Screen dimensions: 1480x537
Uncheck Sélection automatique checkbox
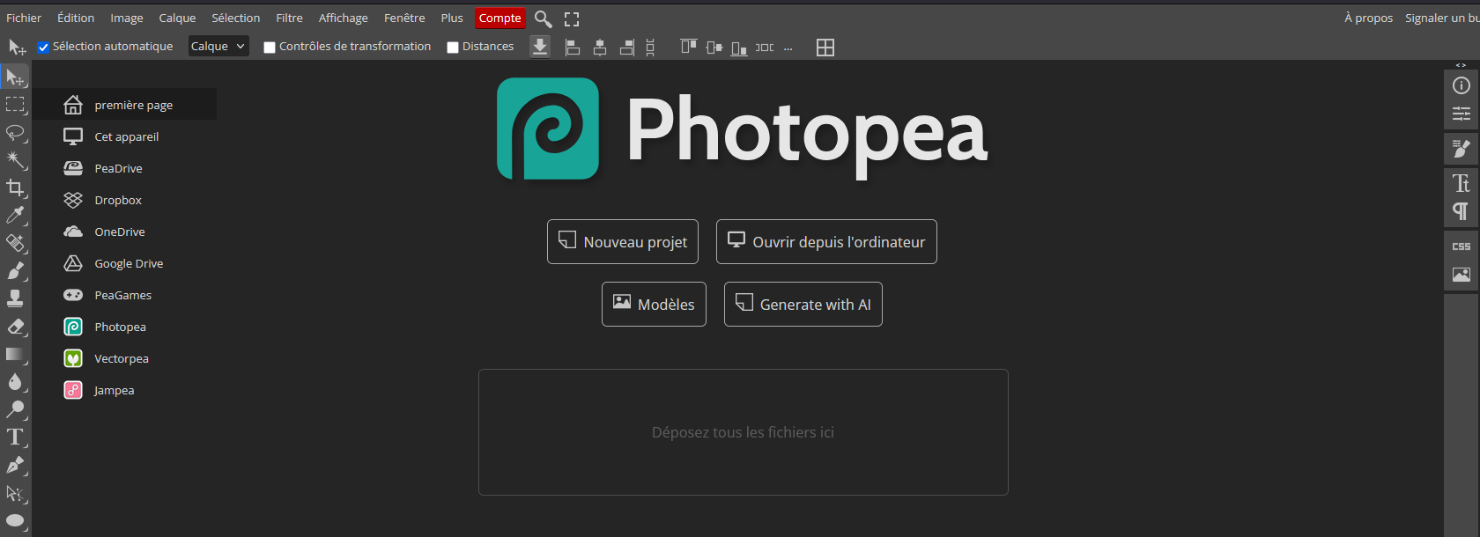(x=43, y=48)
